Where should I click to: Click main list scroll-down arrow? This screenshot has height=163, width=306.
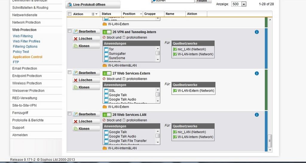[x=270, y=150]
